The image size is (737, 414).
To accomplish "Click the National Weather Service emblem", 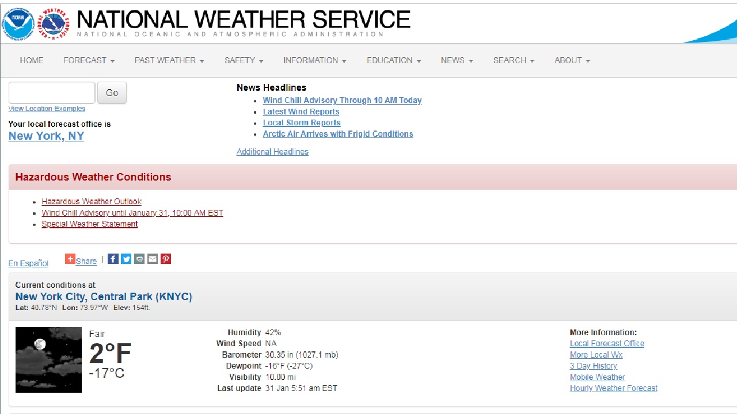I will 54,24.
